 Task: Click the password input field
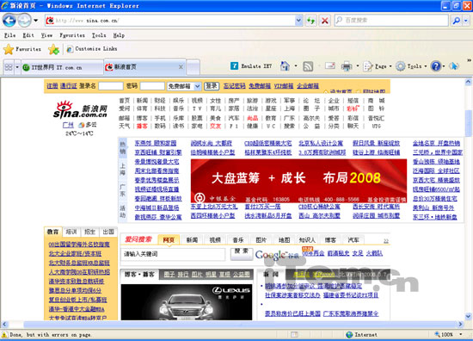click(x=152, y=86)
